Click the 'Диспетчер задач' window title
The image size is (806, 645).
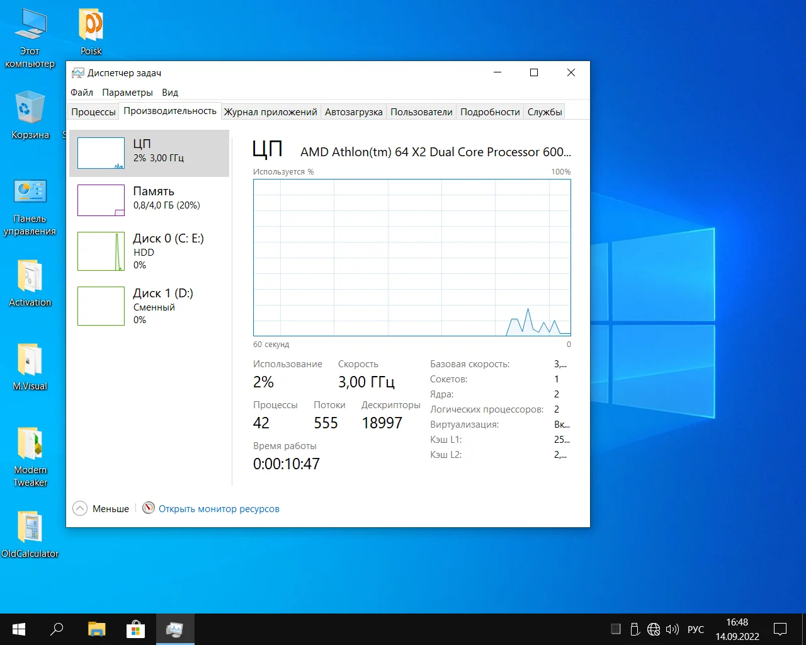coord(124,73)
